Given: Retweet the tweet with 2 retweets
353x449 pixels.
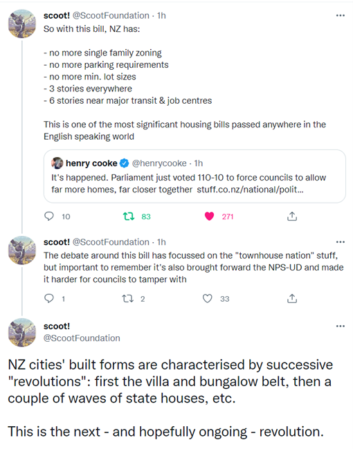Looking at the screenshot, I should [128, 299].
